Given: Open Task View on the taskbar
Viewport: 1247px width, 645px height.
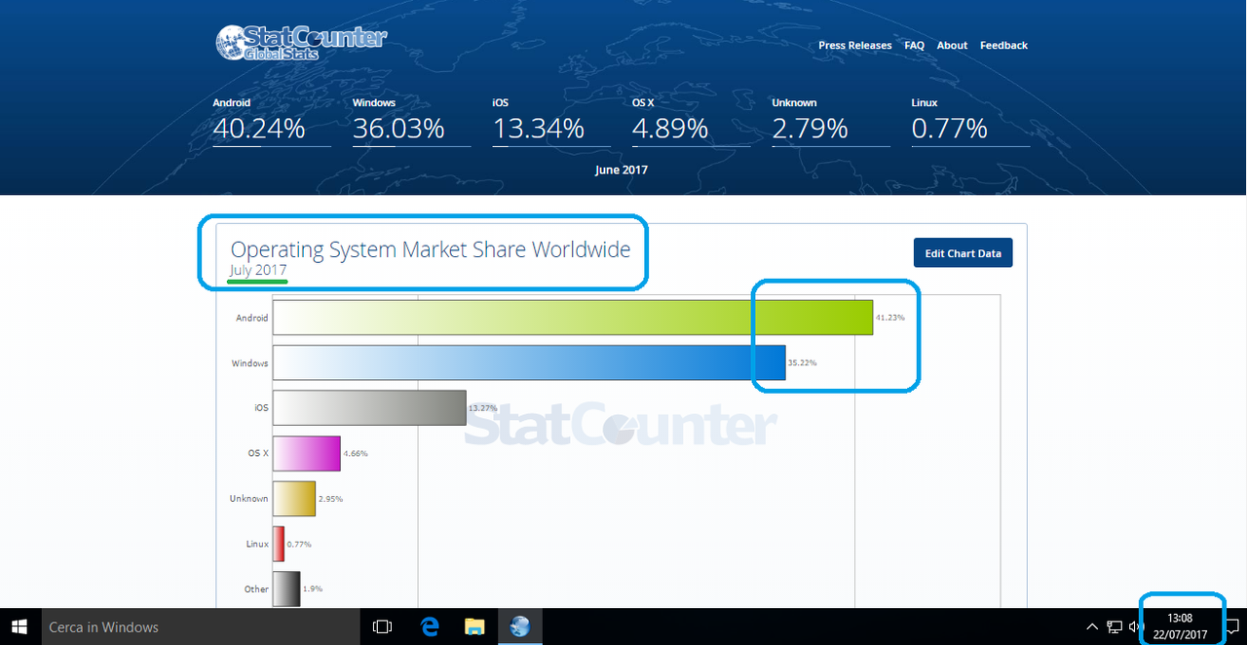Looking at the screenshot, I should coord(383,626).
